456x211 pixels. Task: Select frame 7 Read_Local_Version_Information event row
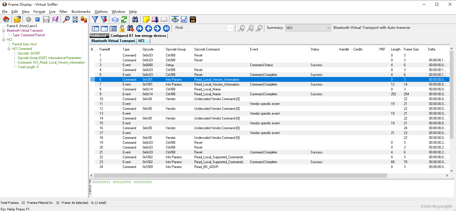(x=269, y=84)
